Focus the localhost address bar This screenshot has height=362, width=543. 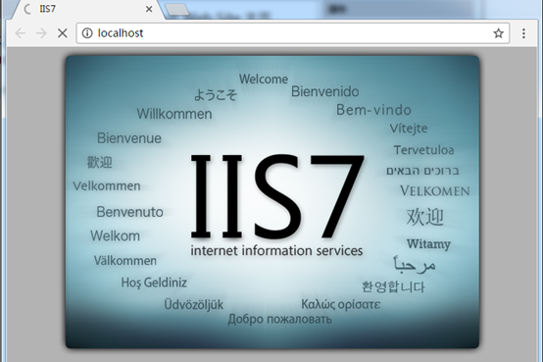[x=293, y=33]
